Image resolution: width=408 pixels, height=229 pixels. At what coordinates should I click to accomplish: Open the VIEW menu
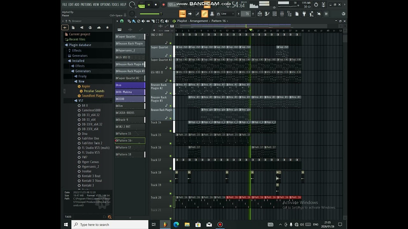pos(96,4)
